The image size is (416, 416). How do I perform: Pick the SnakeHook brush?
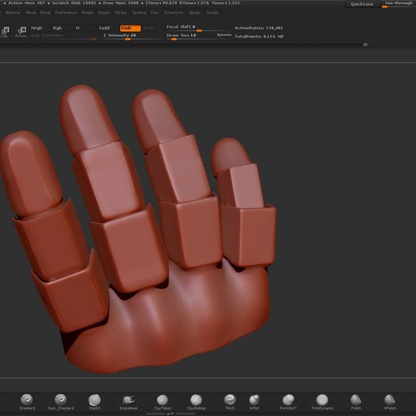[x=129, y=400]
